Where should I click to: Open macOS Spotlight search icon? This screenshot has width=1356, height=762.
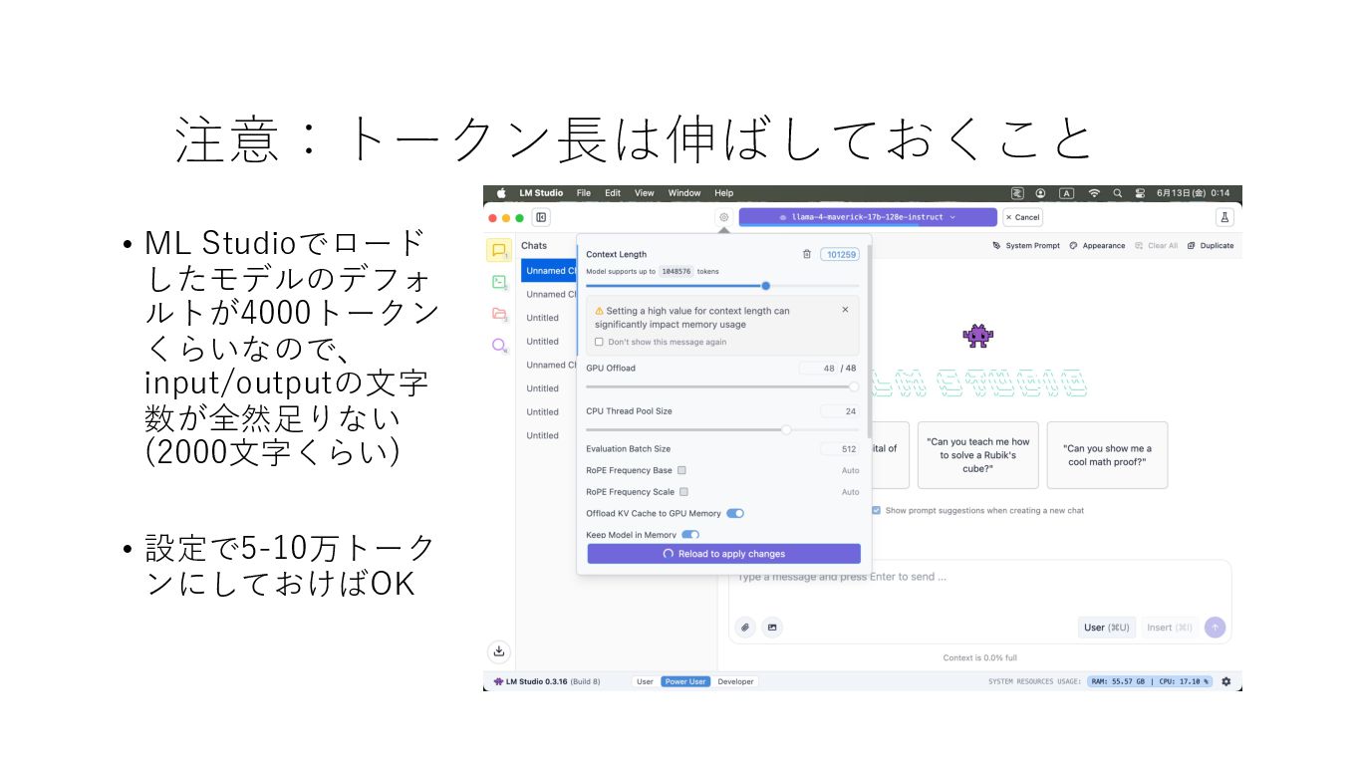[1118, 193]
